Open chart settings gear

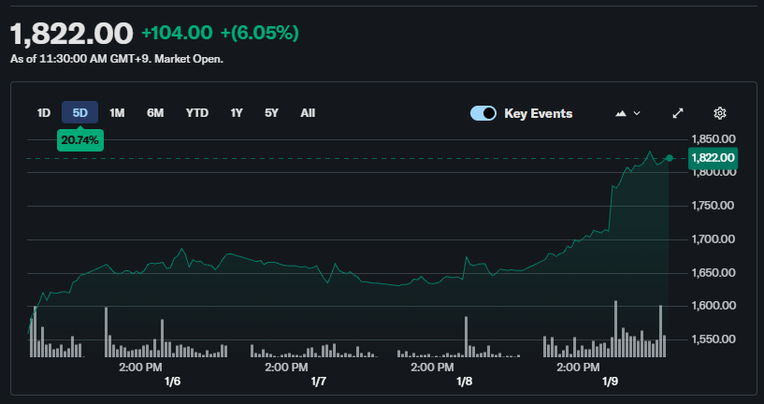720,113
